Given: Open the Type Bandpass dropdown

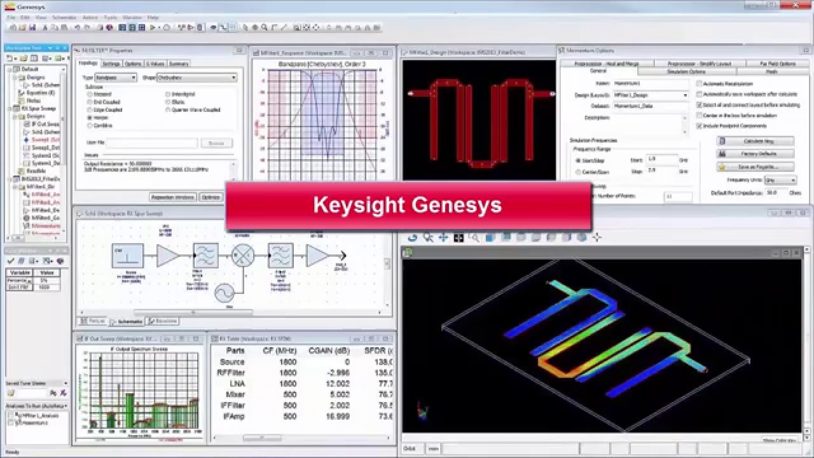Looking at the screenshot, I should 116,77.
